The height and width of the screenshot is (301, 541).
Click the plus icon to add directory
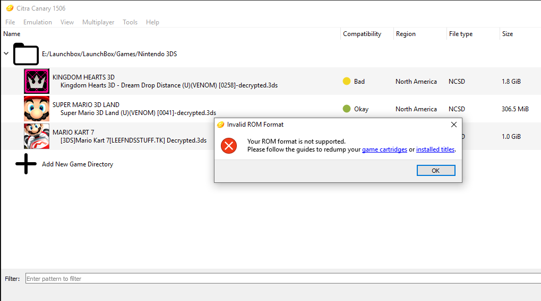(26, 164)
